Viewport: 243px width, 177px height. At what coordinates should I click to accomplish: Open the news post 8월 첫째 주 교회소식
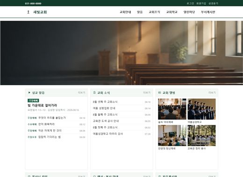click(105, 127)
